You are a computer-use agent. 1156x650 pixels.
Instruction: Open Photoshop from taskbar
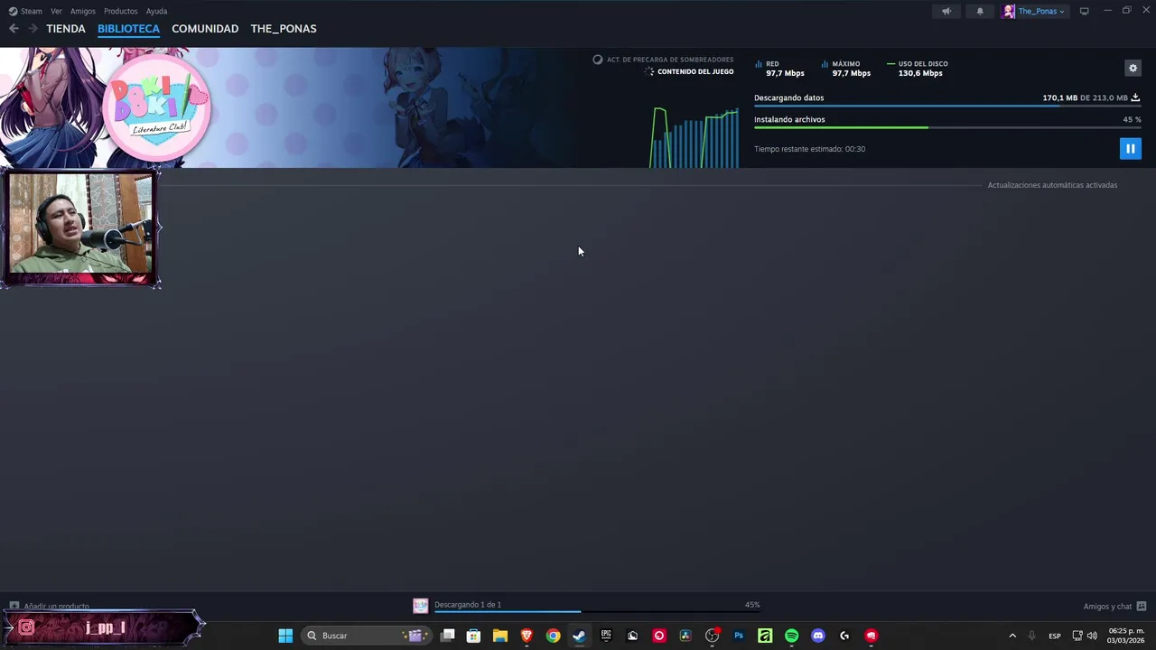(x=739, y=636)
